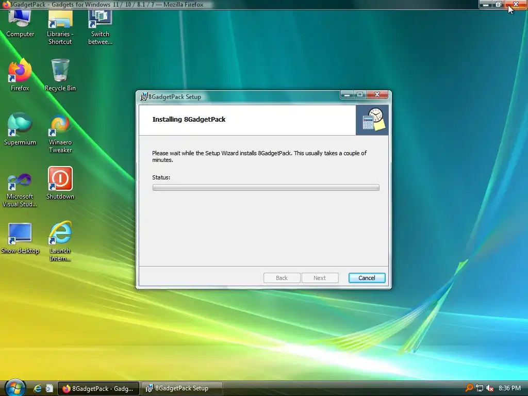Close the 8GadgetPack Setup dialog
This screenshot has height=396, width=528.
[377, 95]
